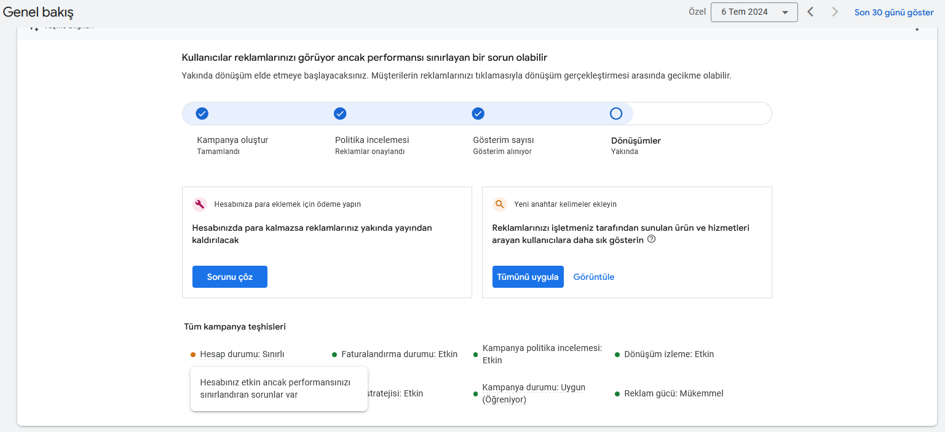The height and width of the screenshot is (432, 945).
Task: Click Hesap durumu: Sınırlı diagnosis
Action: click(x=242, y=354)
